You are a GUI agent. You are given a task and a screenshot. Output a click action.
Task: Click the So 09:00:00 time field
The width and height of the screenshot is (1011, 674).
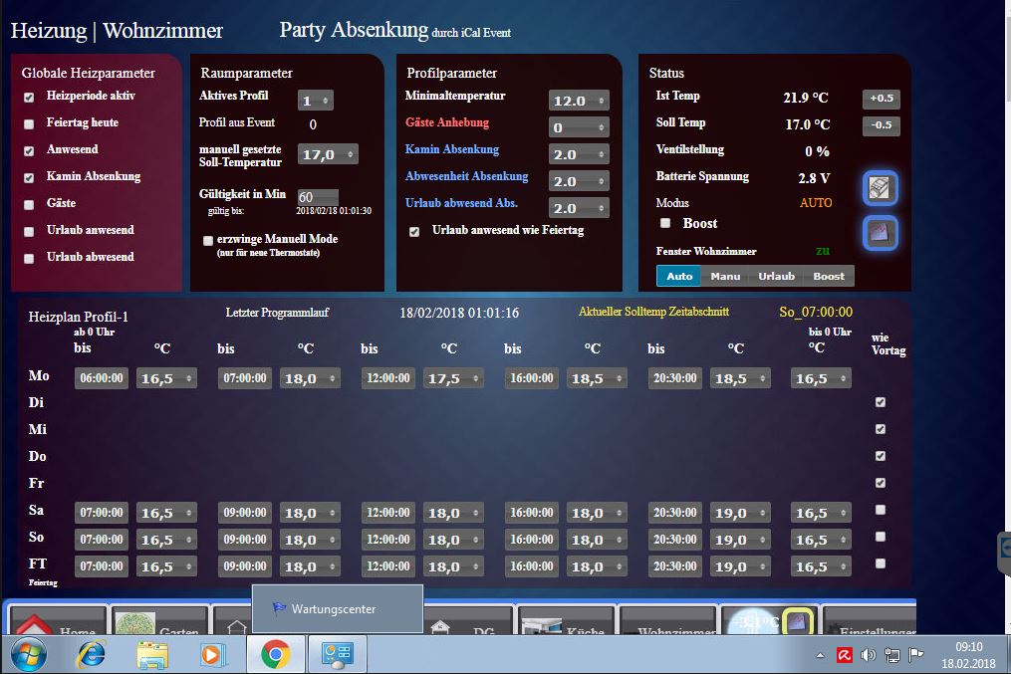coord(245,540)
